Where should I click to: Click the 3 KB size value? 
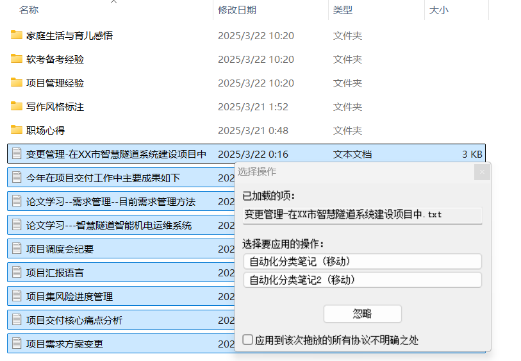click(472, 155)
